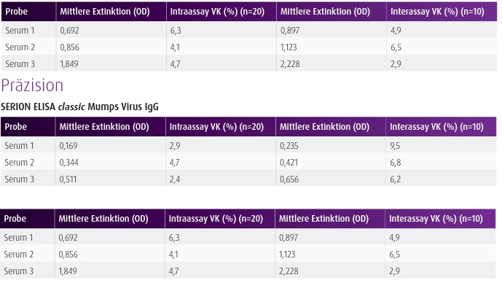Viewport: 502px width, 283px height.
Task: Select 1,849 value in the topmost table
Action: (x=69, y=63)
